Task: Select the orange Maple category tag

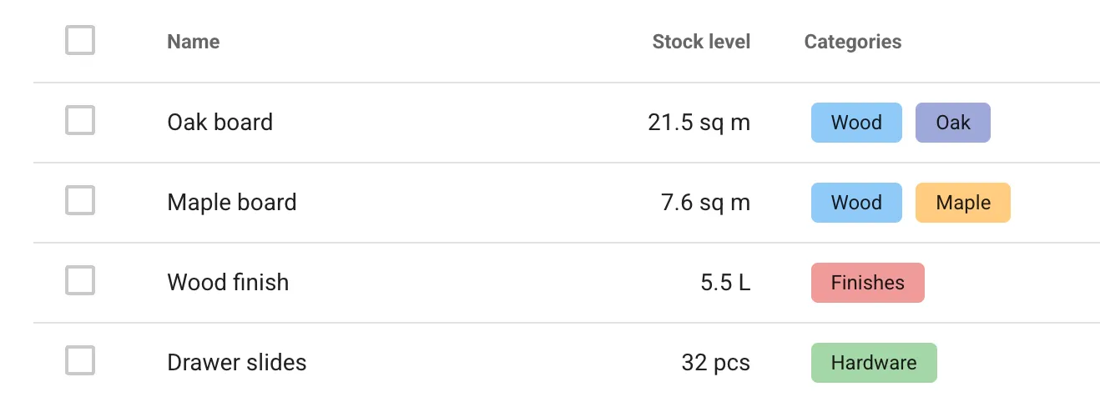Action: tap(963, 203)
